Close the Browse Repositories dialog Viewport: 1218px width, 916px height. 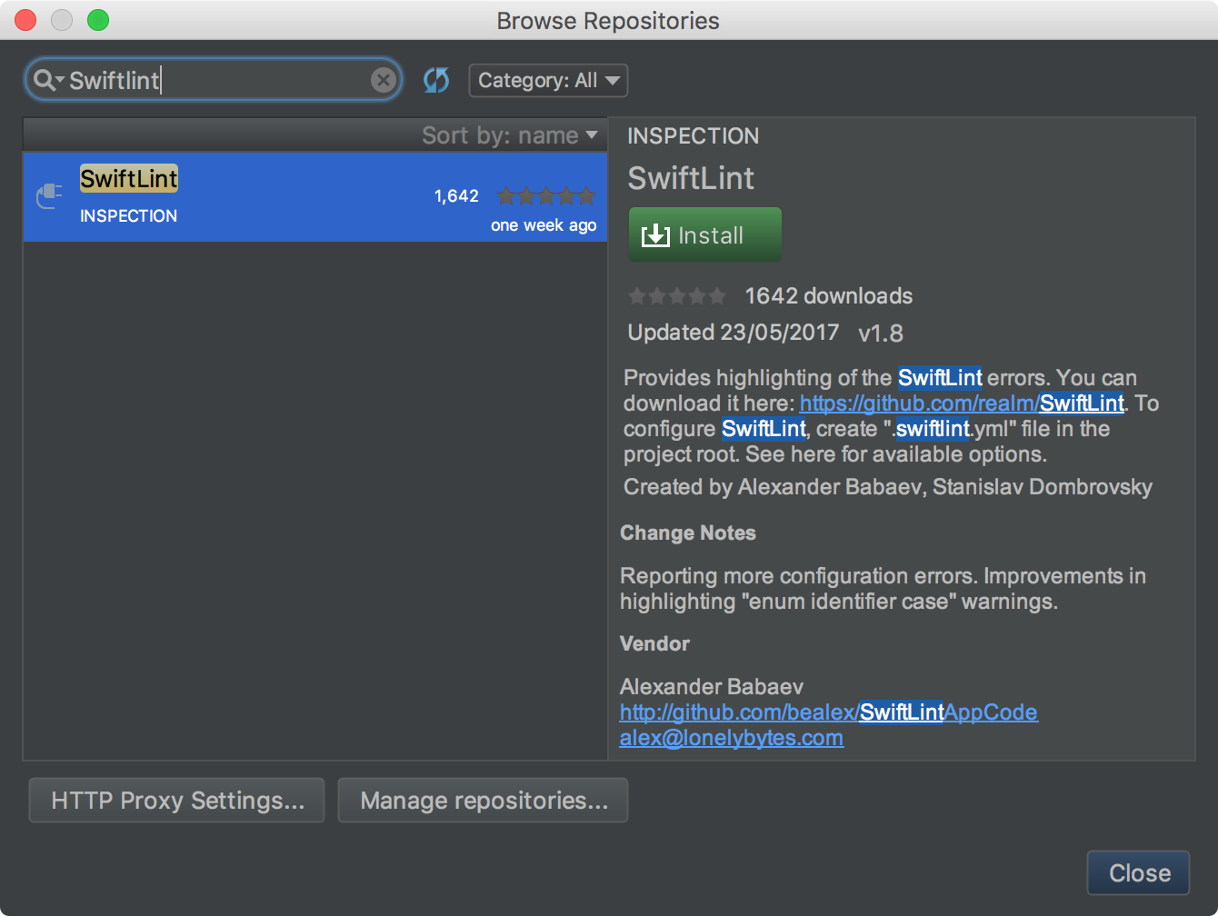point(1139,873)
